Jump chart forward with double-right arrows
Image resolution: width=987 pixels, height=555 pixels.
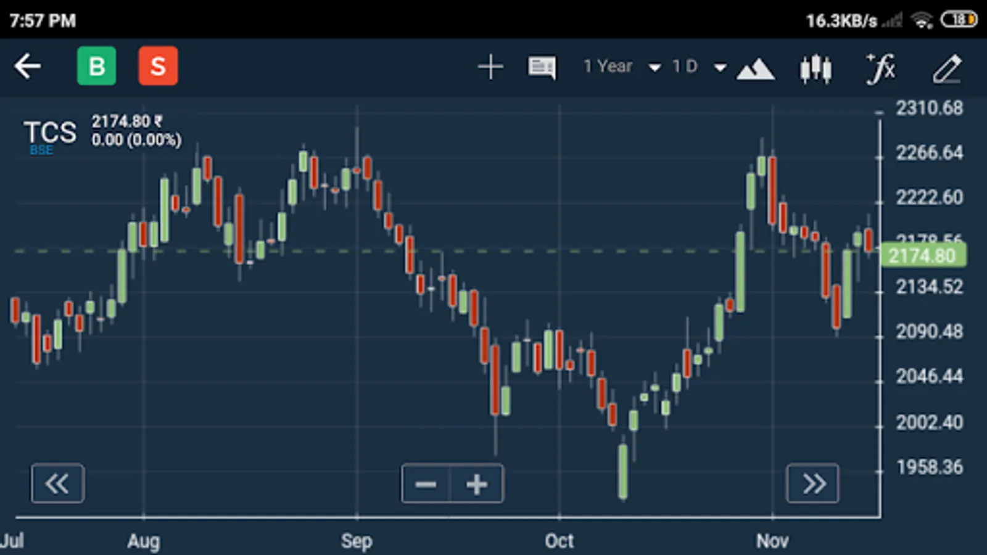[813, 483]
